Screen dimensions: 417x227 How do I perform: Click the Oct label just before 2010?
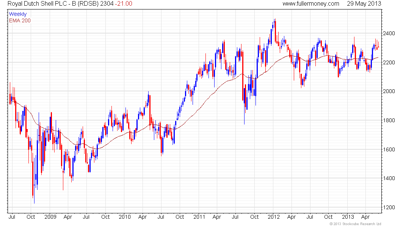pos(105,217)
